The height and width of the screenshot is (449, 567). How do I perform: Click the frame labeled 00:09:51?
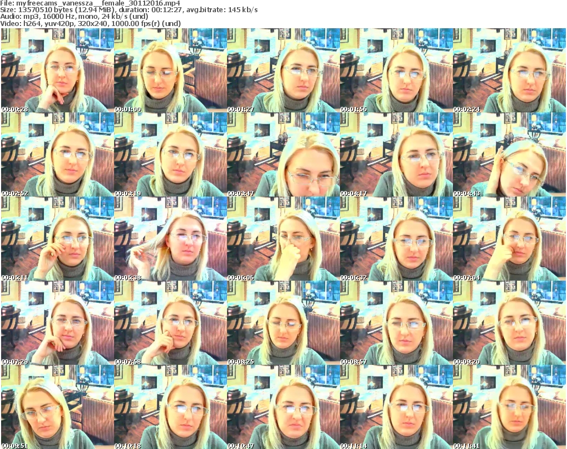tap(57, 407)
